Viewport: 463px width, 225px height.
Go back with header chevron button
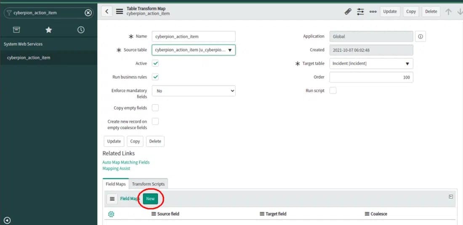[x=107, y=11]
